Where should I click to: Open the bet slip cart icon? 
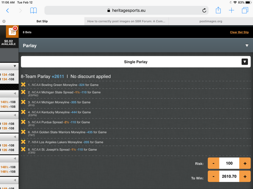[12, 31]
